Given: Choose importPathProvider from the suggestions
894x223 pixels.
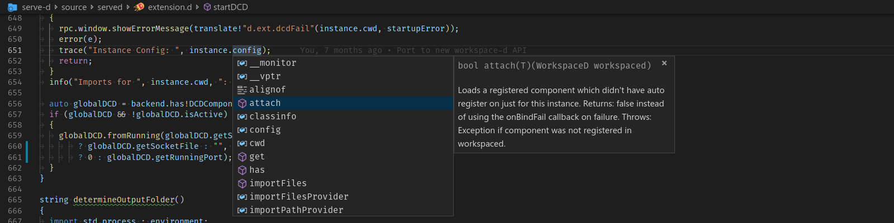Looking at the screenshot, I should point(296,210).
